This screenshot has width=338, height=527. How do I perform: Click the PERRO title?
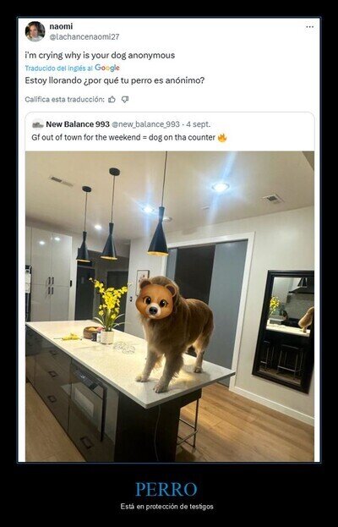pyautogui.click(x=166, y=489)
